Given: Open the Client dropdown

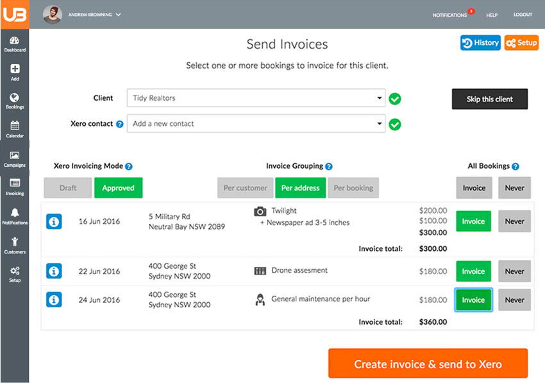Looking at the screenshot, I should point(256,98).
